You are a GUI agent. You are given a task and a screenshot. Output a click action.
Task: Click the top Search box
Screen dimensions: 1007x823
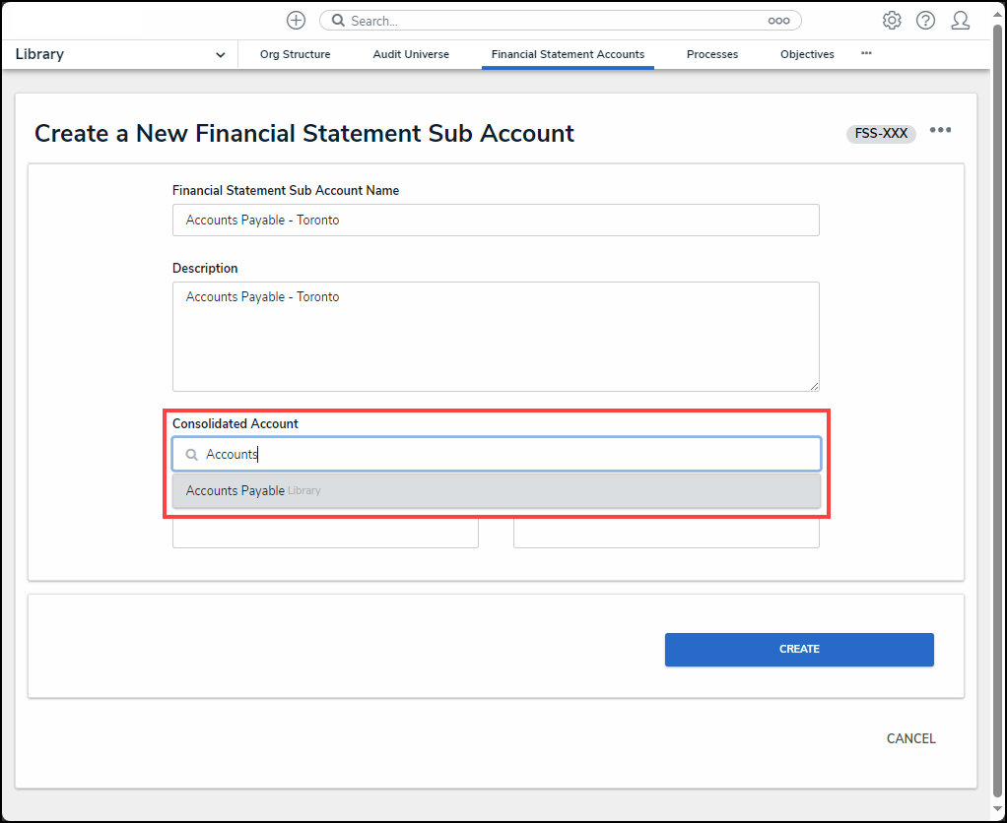click(x=552, y=21)
